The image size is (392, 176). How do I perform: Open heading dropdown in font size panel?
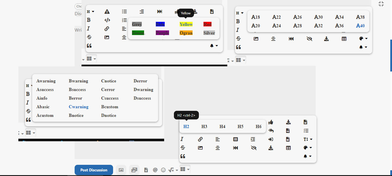[x=240, y=13]
